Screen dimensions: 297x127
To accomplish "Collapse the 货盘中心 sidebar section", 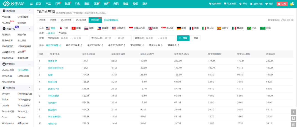I will pos(29,29).
